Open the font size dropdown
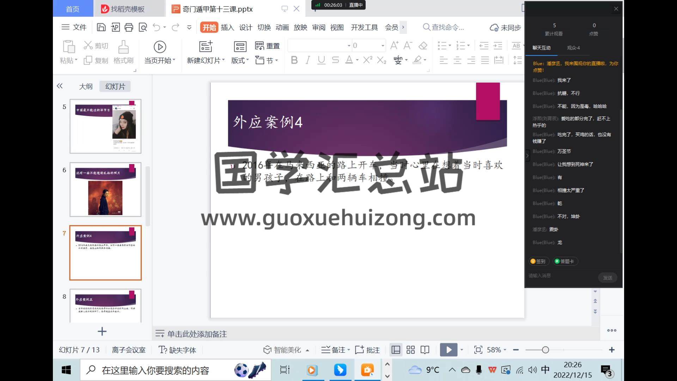 click(383, 46)
